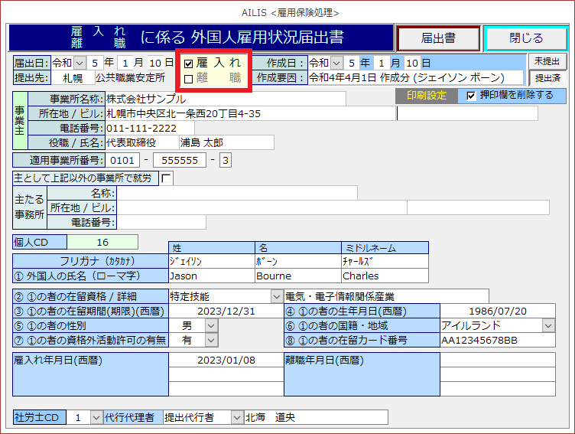The width and height of the screenshot is (575, 434).
Task: Toggle the 離職 checkbox
Action: click(188, 79)
